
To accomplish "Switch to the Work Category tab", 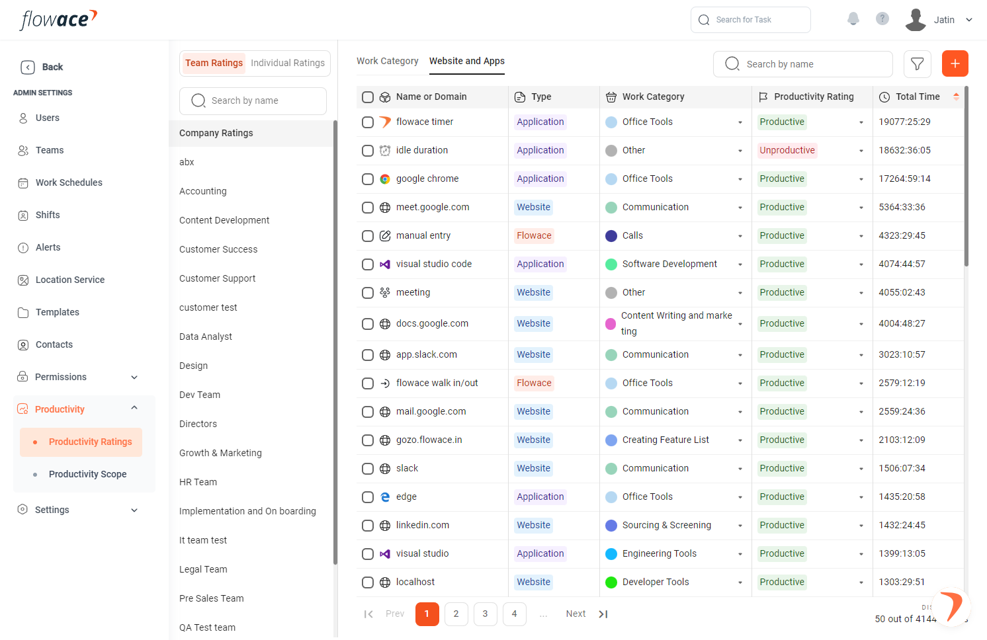I will click(388, 61).
